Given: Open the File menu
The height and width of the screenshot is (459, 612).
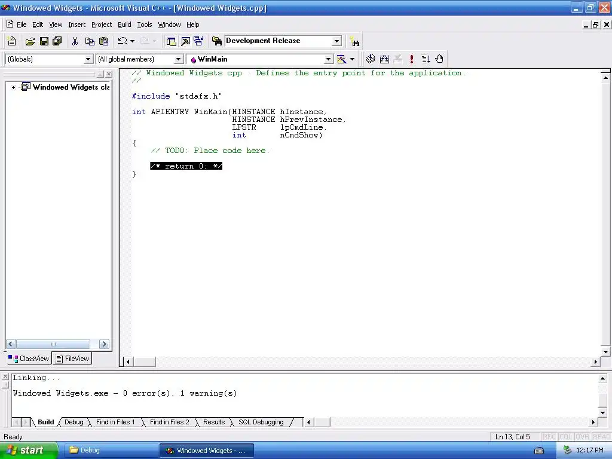Looking at the screenshot, I should [x=22, y=25].
